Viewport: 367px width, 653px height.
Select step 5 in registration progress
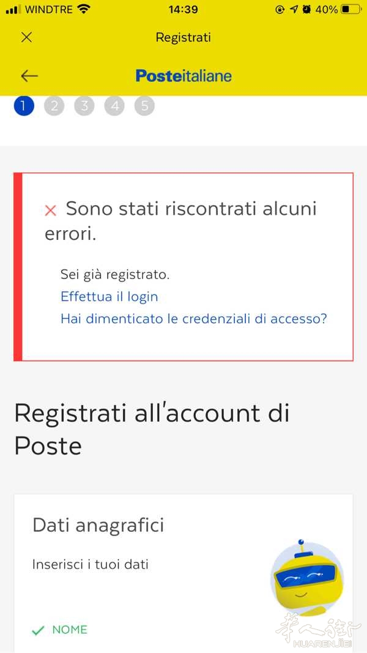click(144, 106)
